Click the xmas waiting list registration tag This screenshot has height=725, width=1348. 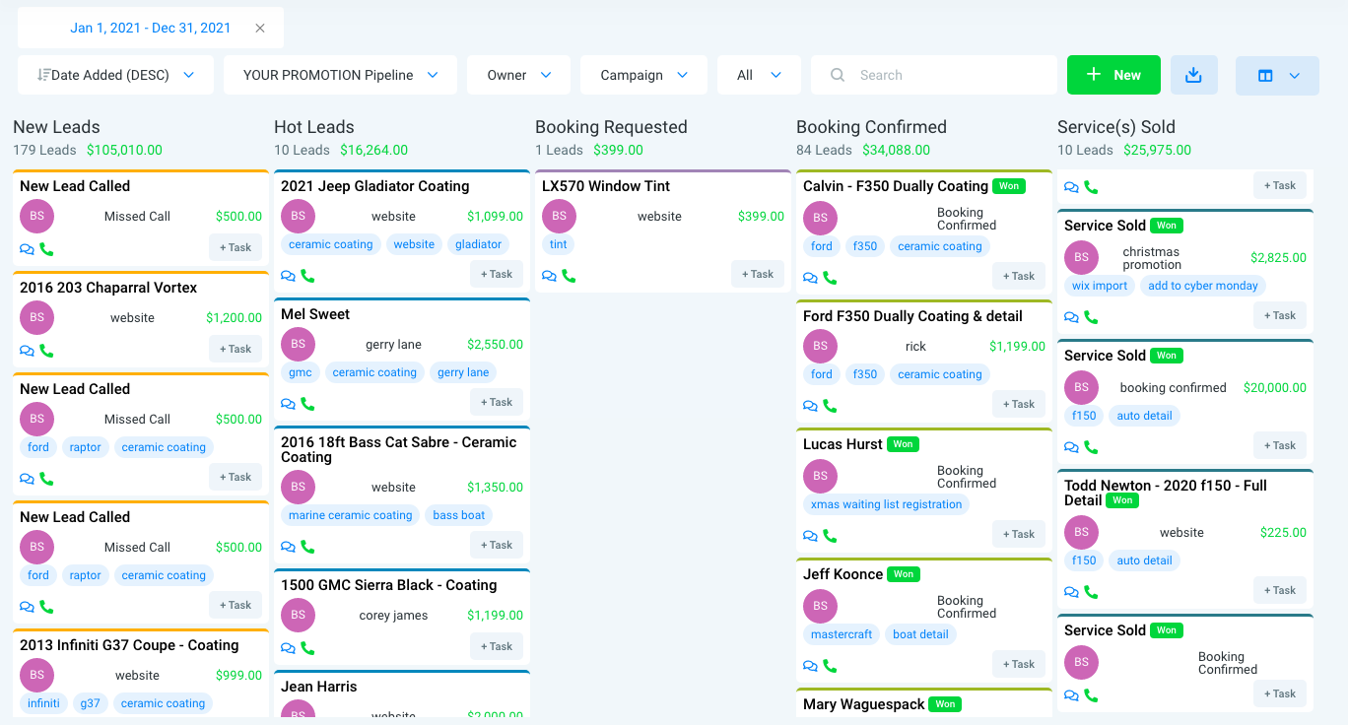pyautogui.click(x=886, y=504)
